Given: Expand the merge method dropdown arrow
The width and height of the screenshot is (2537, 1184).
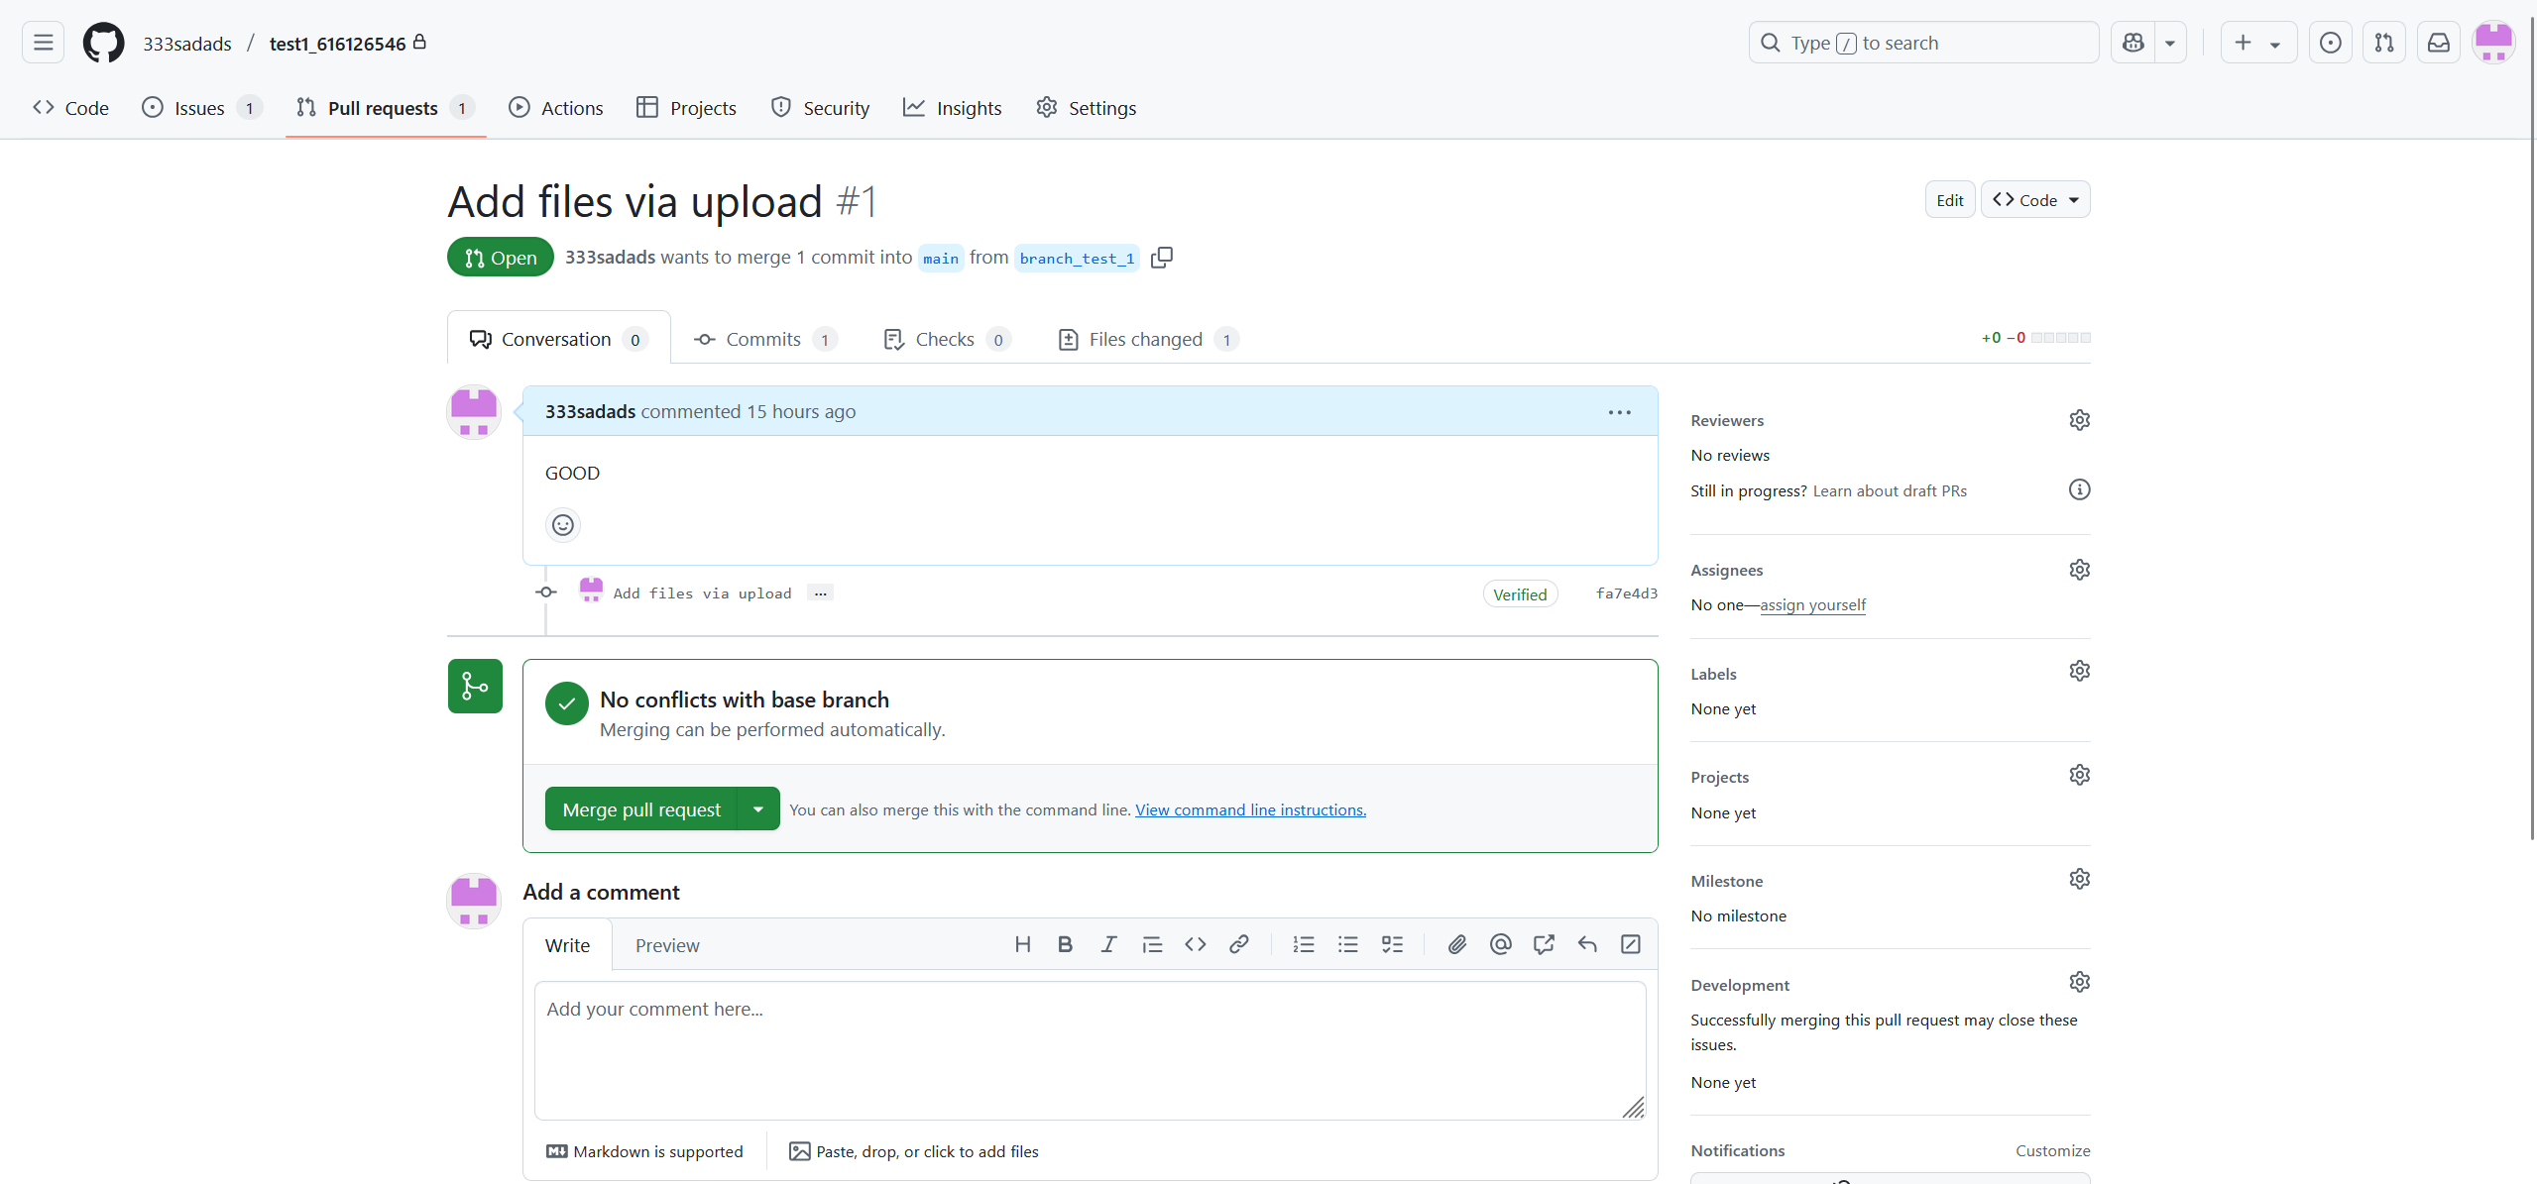Looking at the screenshot, I should point(758,809).
